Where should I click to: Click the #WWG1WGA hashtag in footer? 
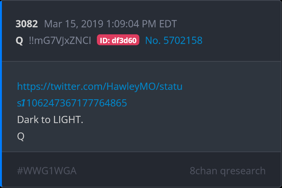(x=47, y=171)
